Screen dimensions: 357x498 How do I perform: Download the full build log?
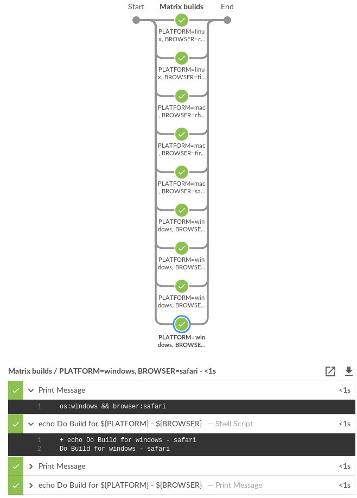coord(349,371)
